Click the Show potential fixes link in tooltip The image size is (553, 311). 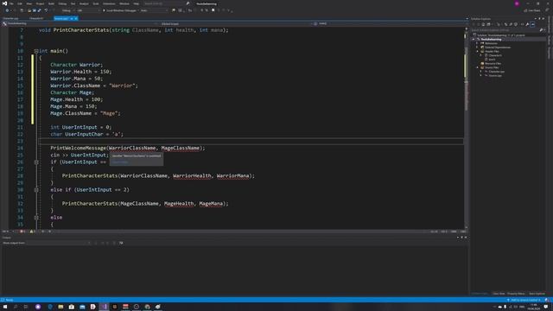120,162
